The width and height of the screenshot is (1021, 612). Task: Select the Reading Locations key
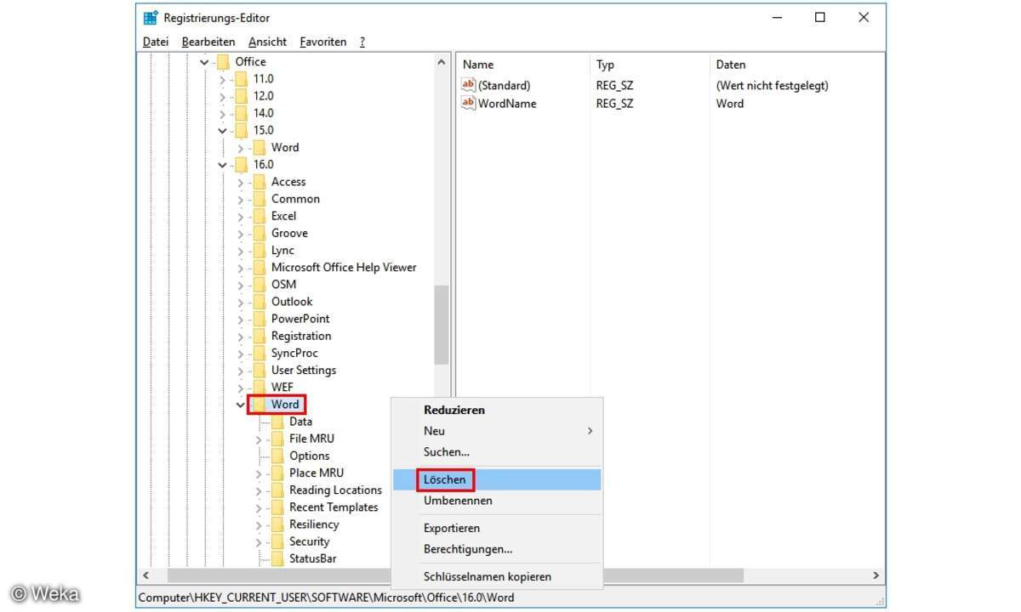click(x=335, y=490)
